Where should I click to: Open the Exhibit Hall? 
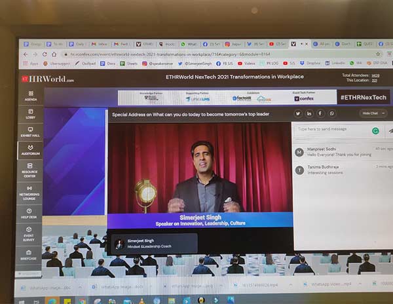coord(30,132)
